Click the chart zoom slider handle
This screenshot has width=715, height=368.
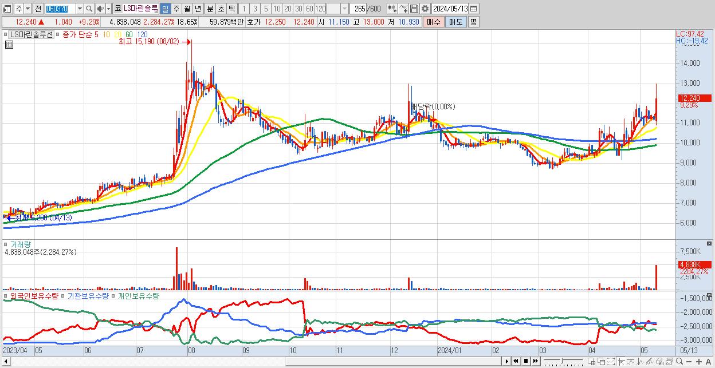[x=562, y=361]
